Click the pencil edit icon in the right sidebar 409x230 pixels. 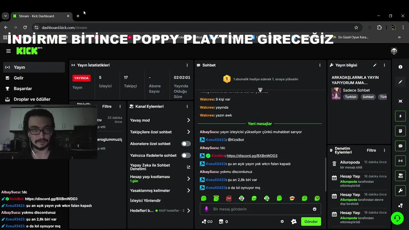(x=400, y=82)
